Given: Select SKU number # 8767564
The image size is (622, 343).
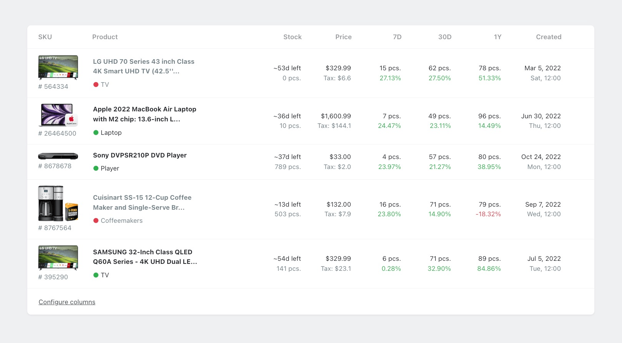Looking at the screenshot, I should (x=55, y=228).
